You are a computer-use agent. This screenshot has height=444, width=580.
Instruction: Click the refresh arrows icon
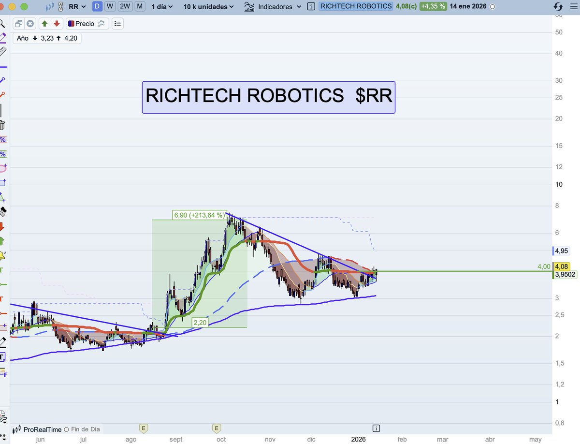(x=558, y=7)
